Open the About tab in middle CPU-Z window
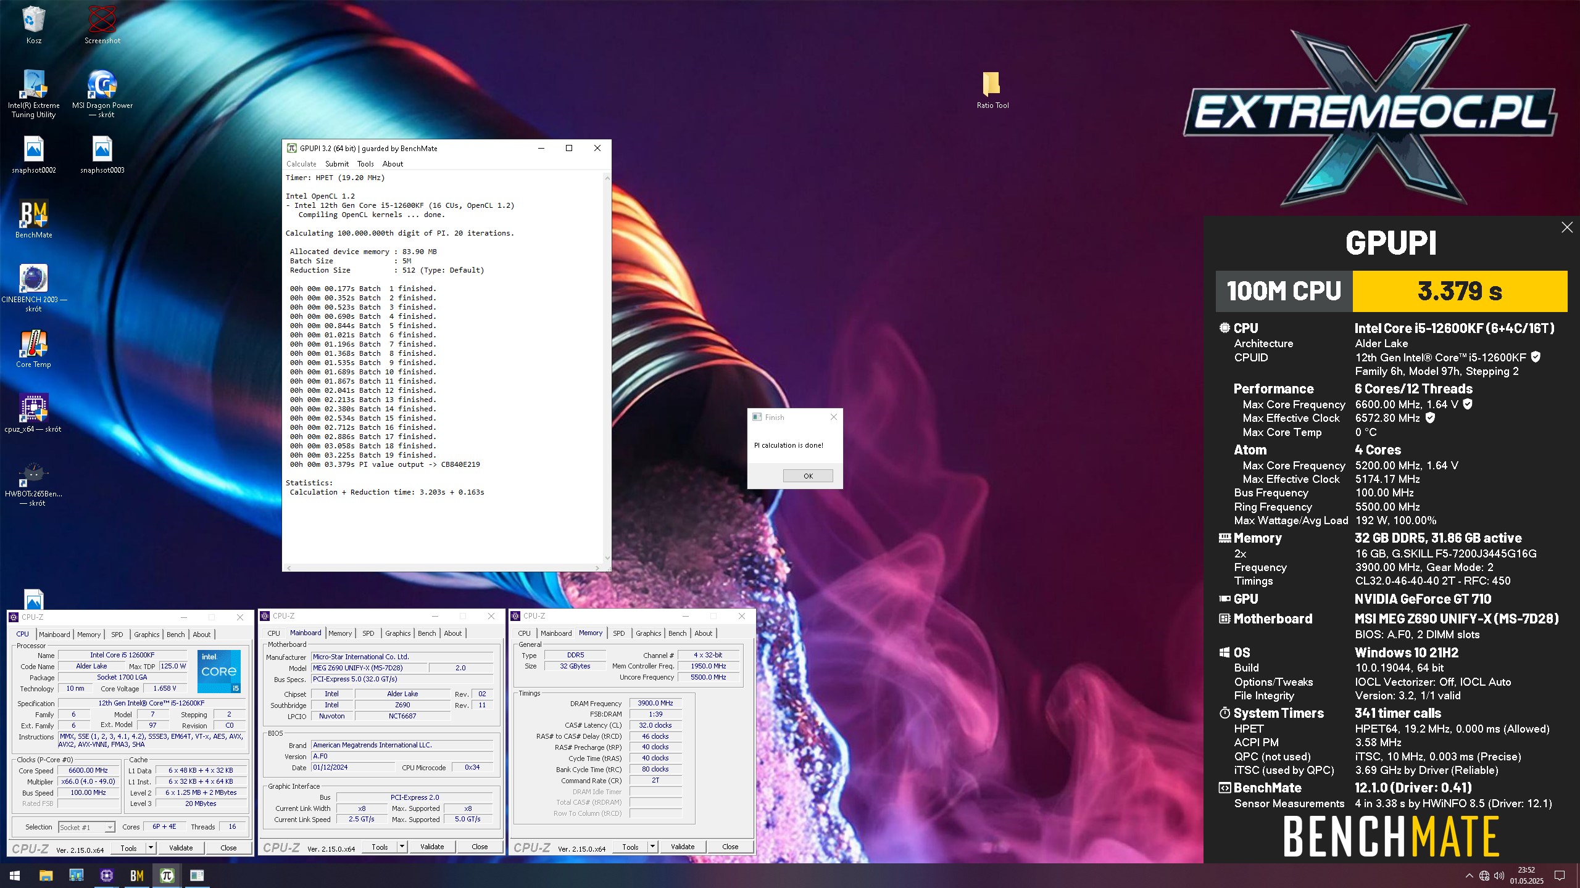Screen dimensions: 1580x888 [x=453, y=633]
